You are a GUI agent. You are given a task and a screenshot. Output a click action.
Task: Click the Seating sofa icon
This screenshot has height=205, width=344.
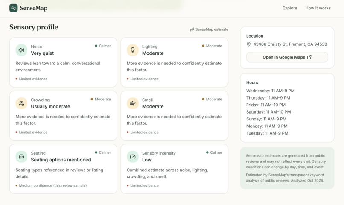(21, 157)
